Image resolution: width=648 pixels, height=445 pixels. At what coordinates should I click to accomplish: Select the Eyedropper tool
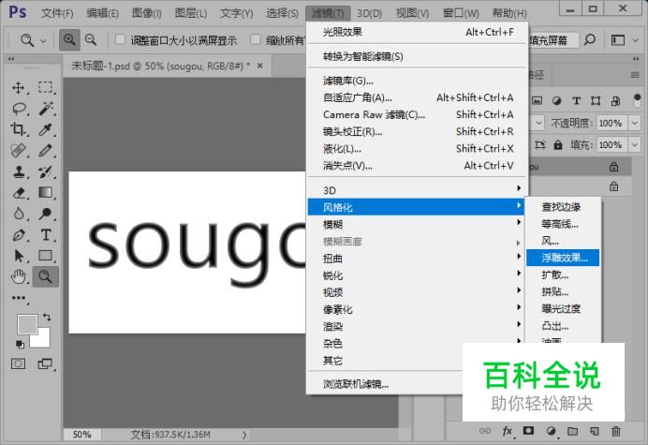(x=46, y=129)
